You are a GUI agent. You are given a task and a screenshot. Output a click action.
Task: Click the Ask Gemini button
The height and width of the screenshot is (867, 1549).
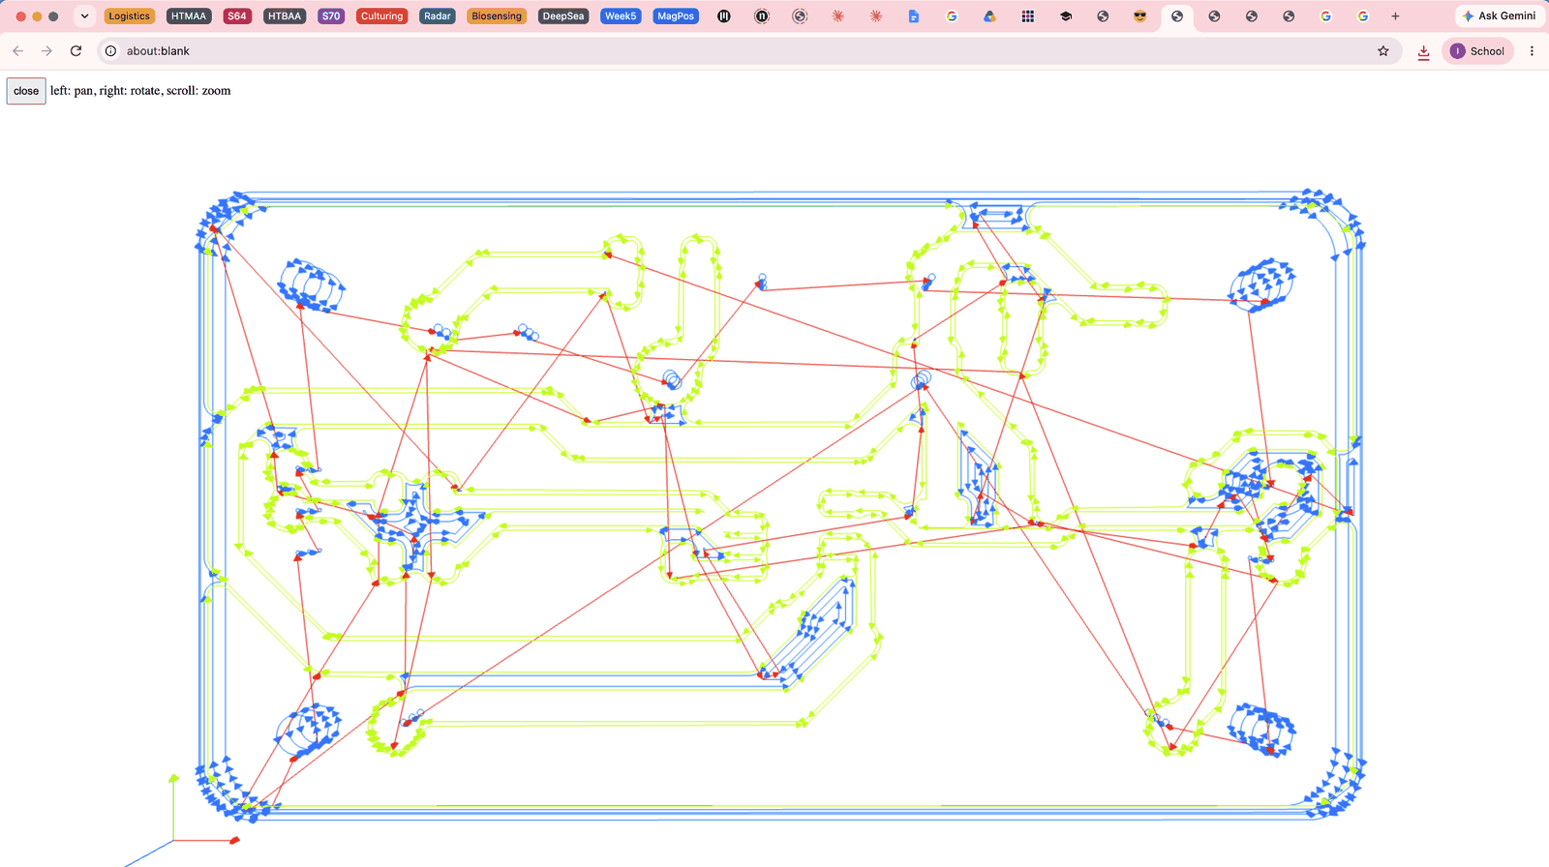click(1499, 16)
